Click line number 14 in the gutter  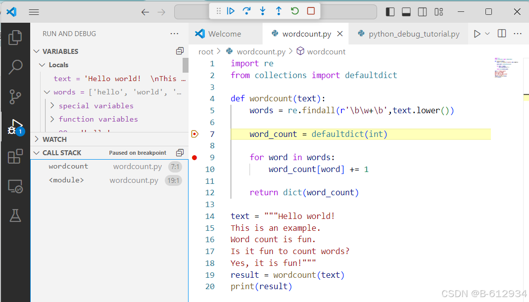pyautogui.click(x=210, y=216)
